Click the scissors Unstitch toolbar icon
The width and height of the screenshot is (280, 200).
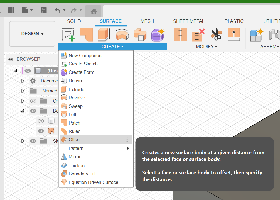216,35
